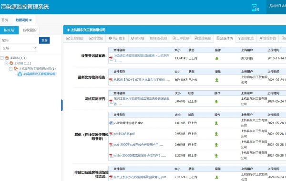Click the 133.41KB size cell
This screenshot has height=181, width=286.
[x=181, y=58]
